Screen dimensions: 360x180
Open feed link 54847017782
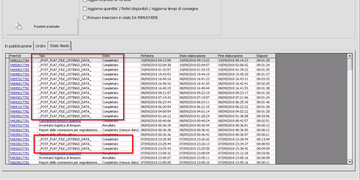coord(20,79)
